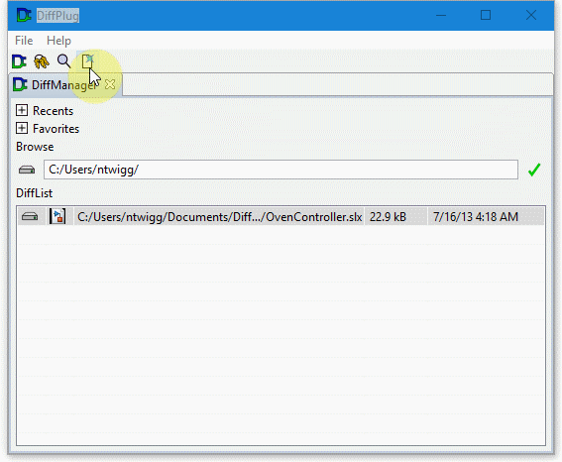Expand the Recents tree section
The height and width of the screenshot is (462, 562).
(x=22, y=110)
